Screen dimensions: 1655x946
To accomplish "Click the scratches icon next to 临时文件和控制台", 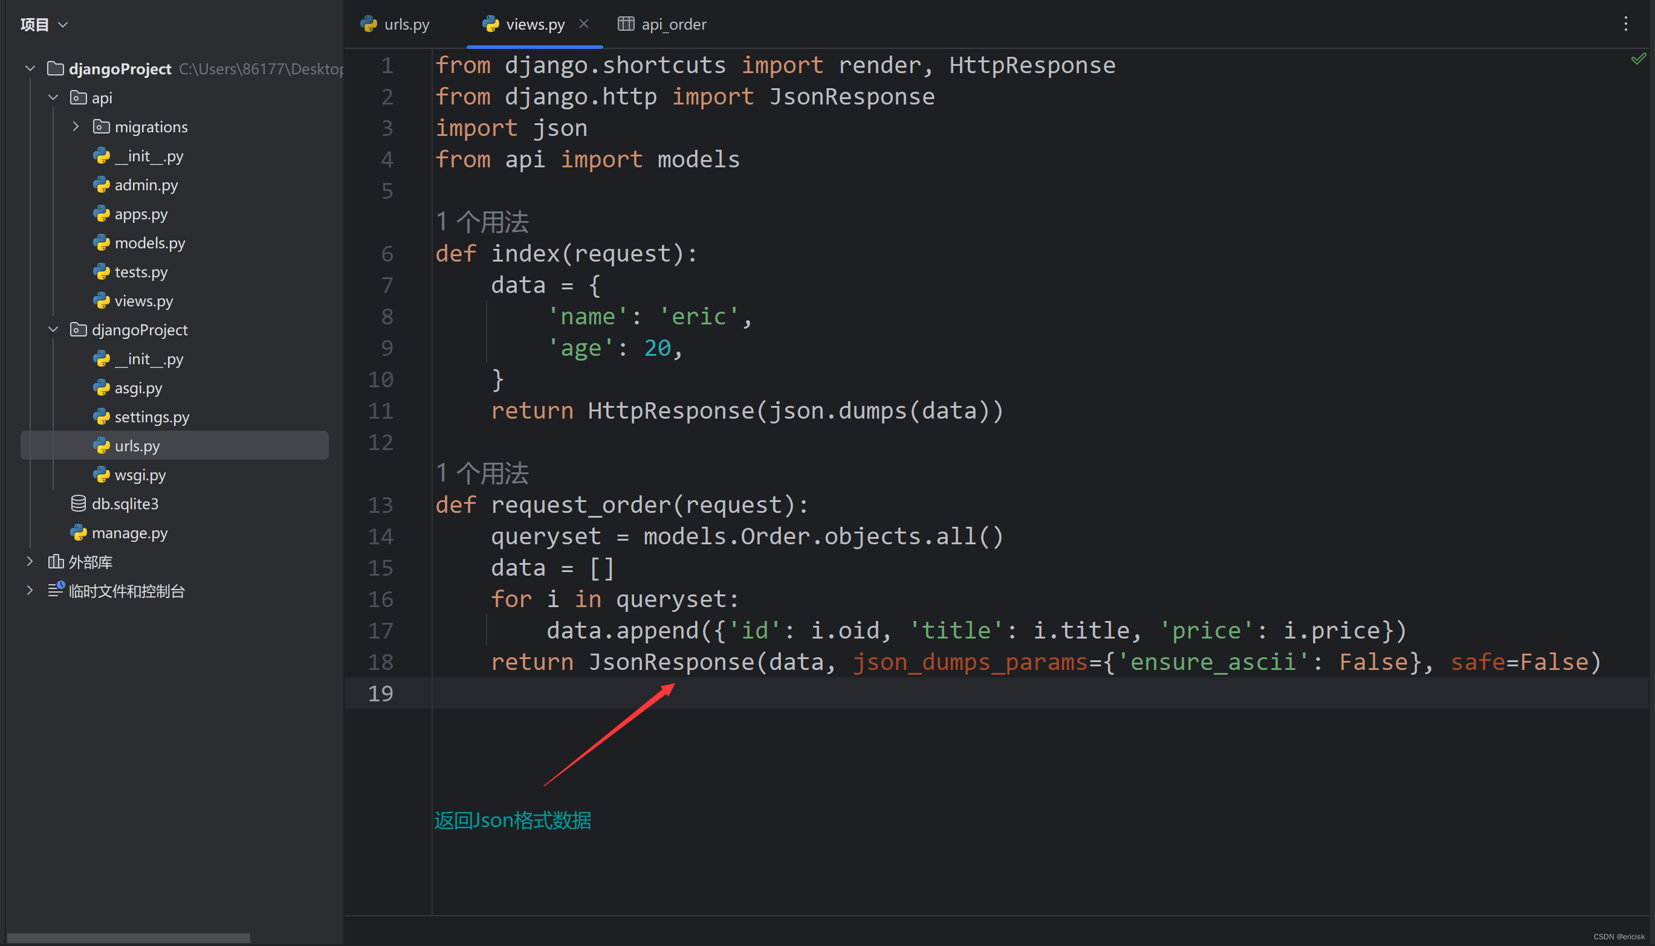I will 56,590.
